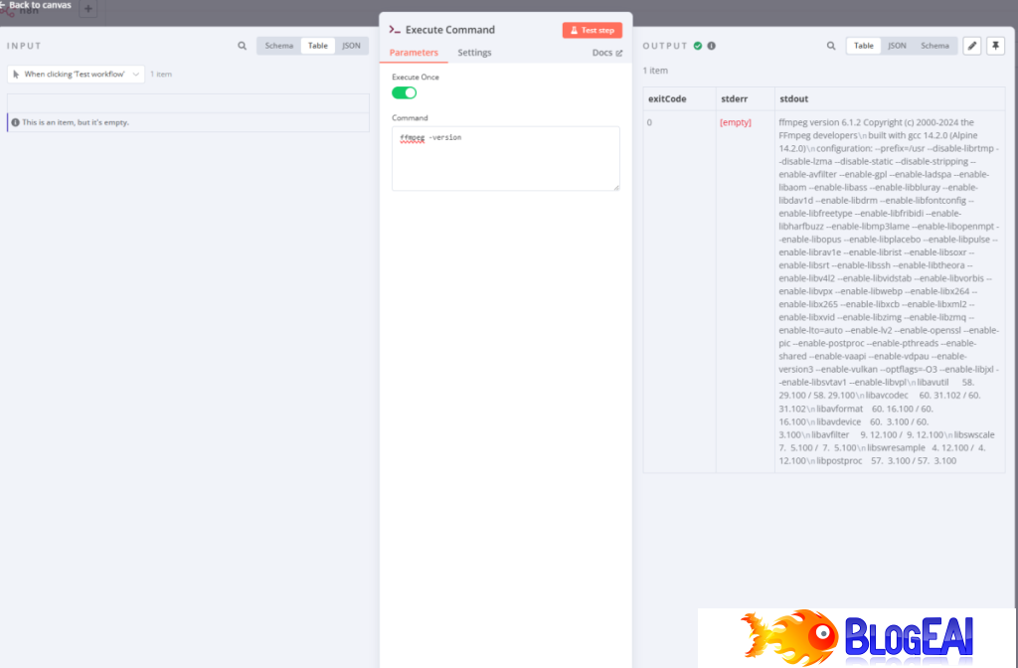
Task: Open the Docs link
Action: click(606, 53)
